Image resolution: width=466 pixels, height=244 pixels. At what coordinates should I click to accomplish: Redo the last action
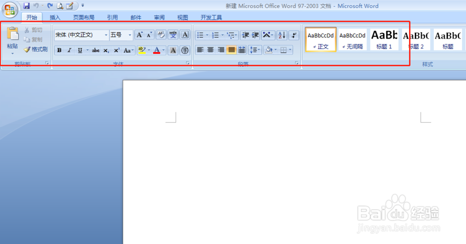pyautogui.click(x=50, y=6)
